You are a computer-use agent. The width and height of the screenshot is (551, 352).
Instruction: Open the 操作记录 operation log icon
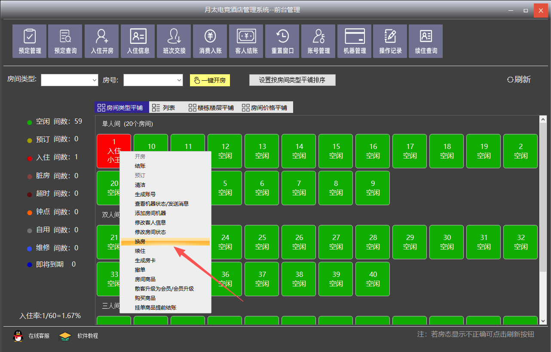390,41
